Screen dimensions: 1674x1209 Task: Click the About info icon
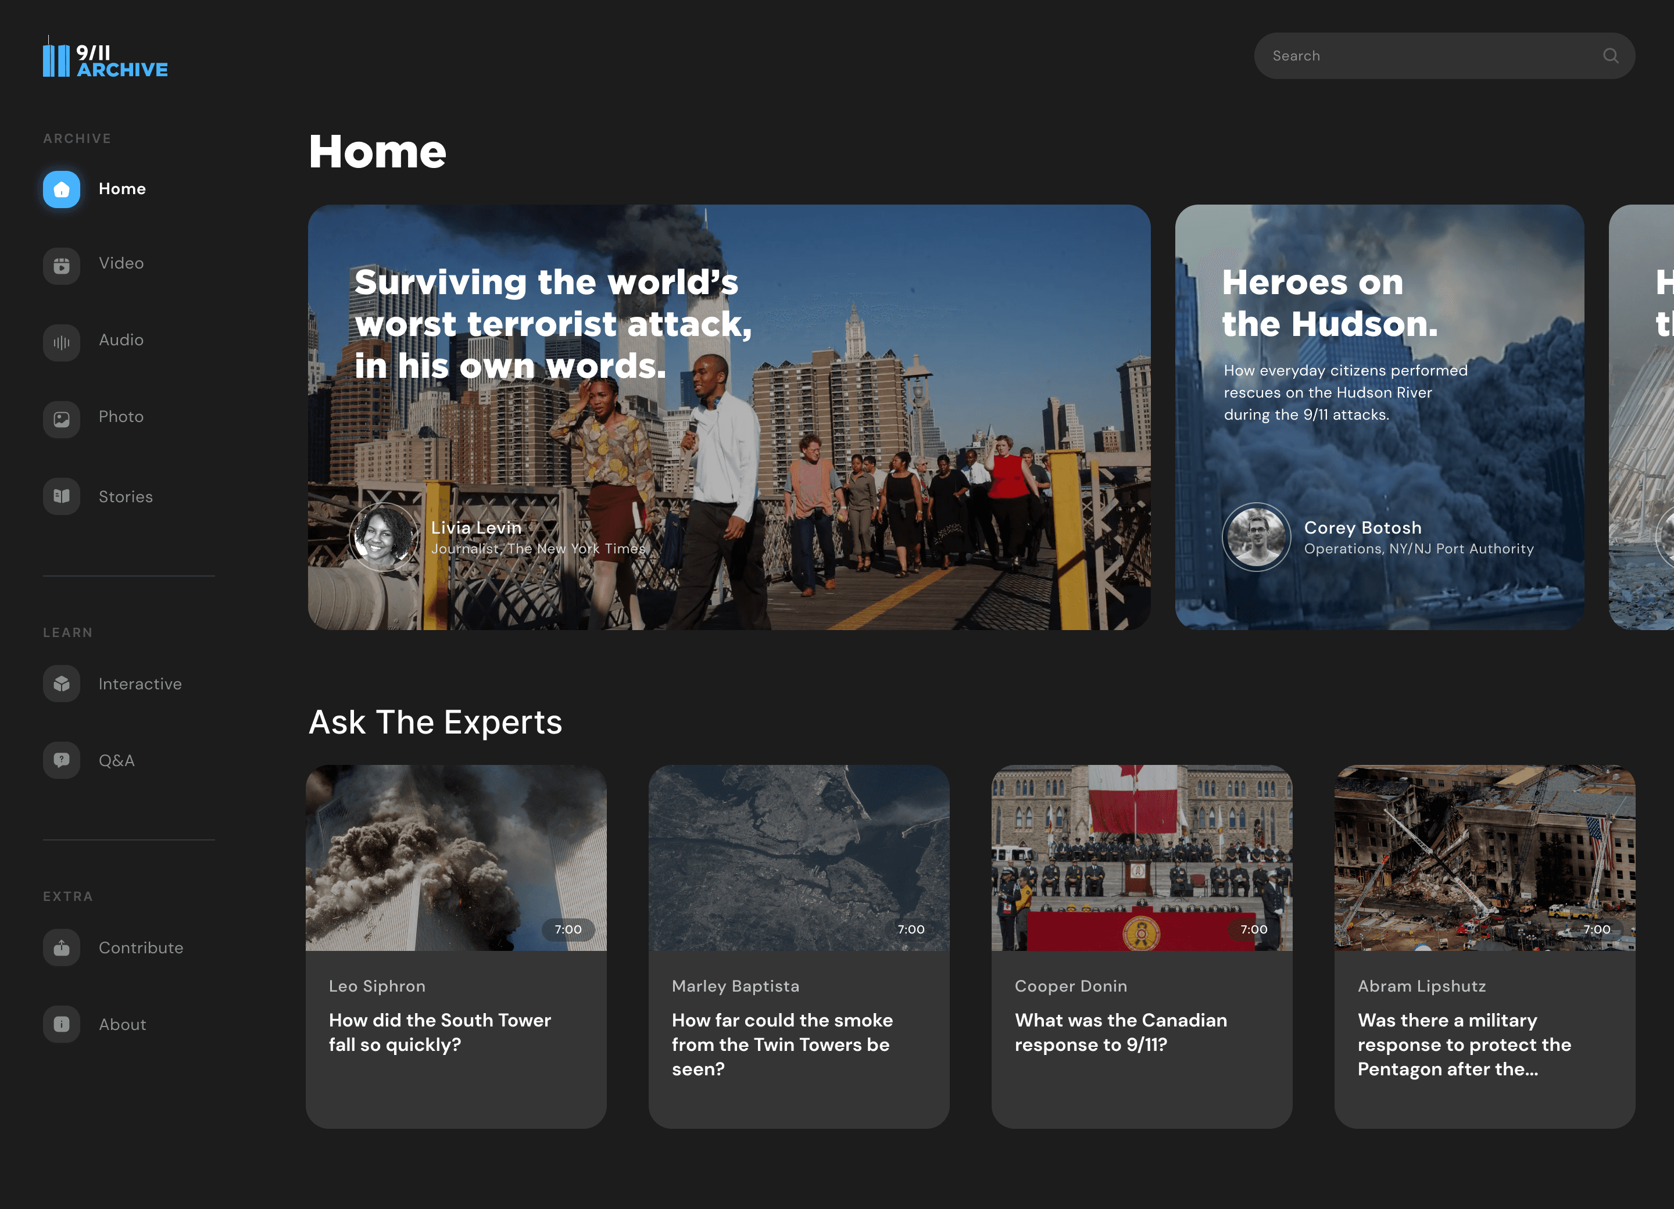coord(61,1024)
